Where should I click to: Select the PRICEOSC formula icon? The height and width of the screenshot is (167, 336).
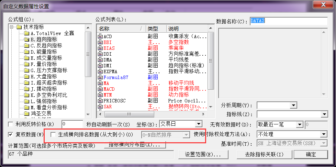(x=101, y=101)
